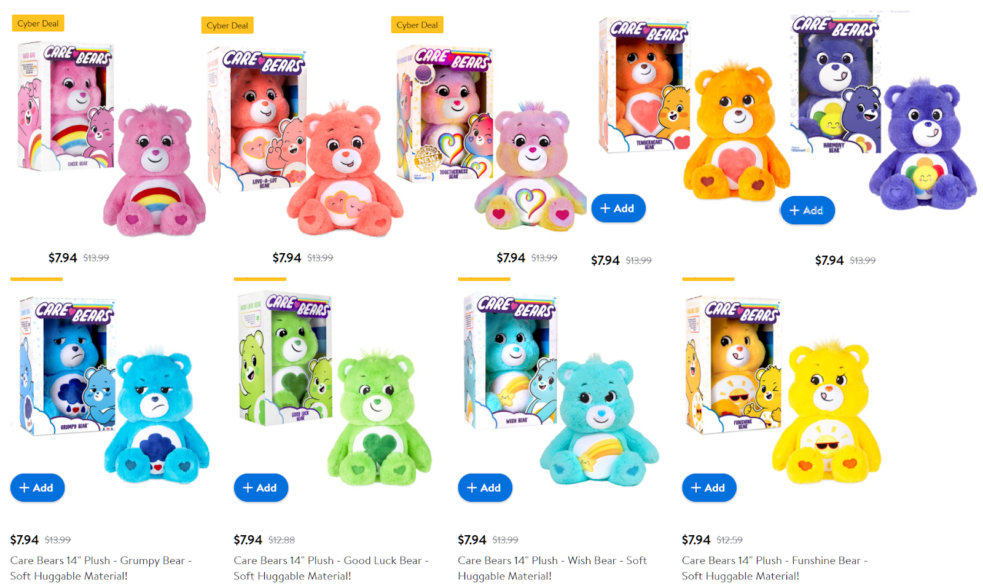983x588 pixels.
Task: Add Good Luck Bear to cart
Action: (x=261, y=488)
